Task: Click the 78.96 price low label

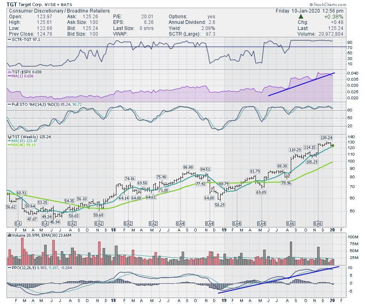Action: coord(286,183)
